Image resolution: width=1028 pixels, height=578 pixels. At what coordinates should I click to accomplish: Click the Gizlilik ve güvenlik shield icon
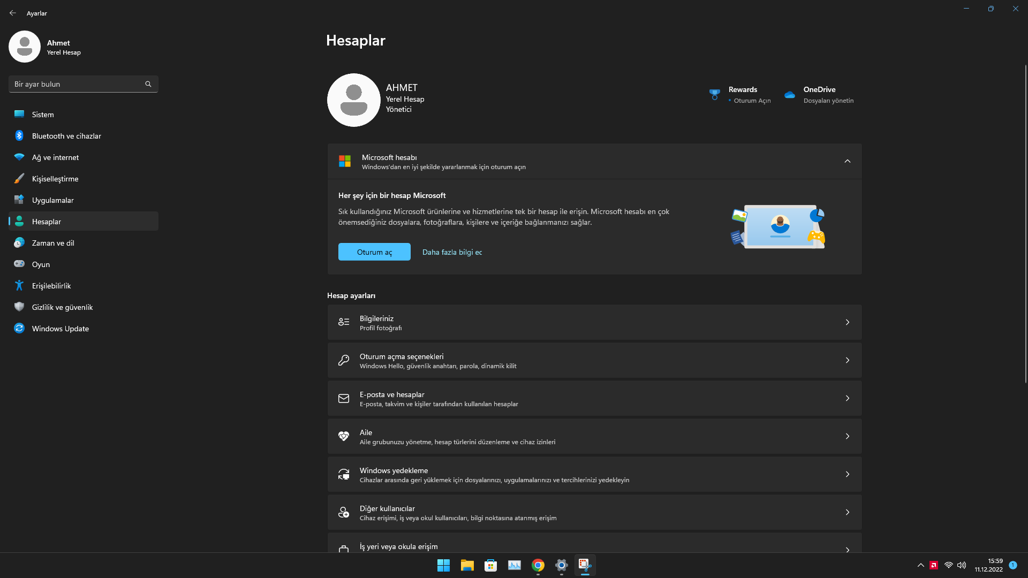[19, 307]
